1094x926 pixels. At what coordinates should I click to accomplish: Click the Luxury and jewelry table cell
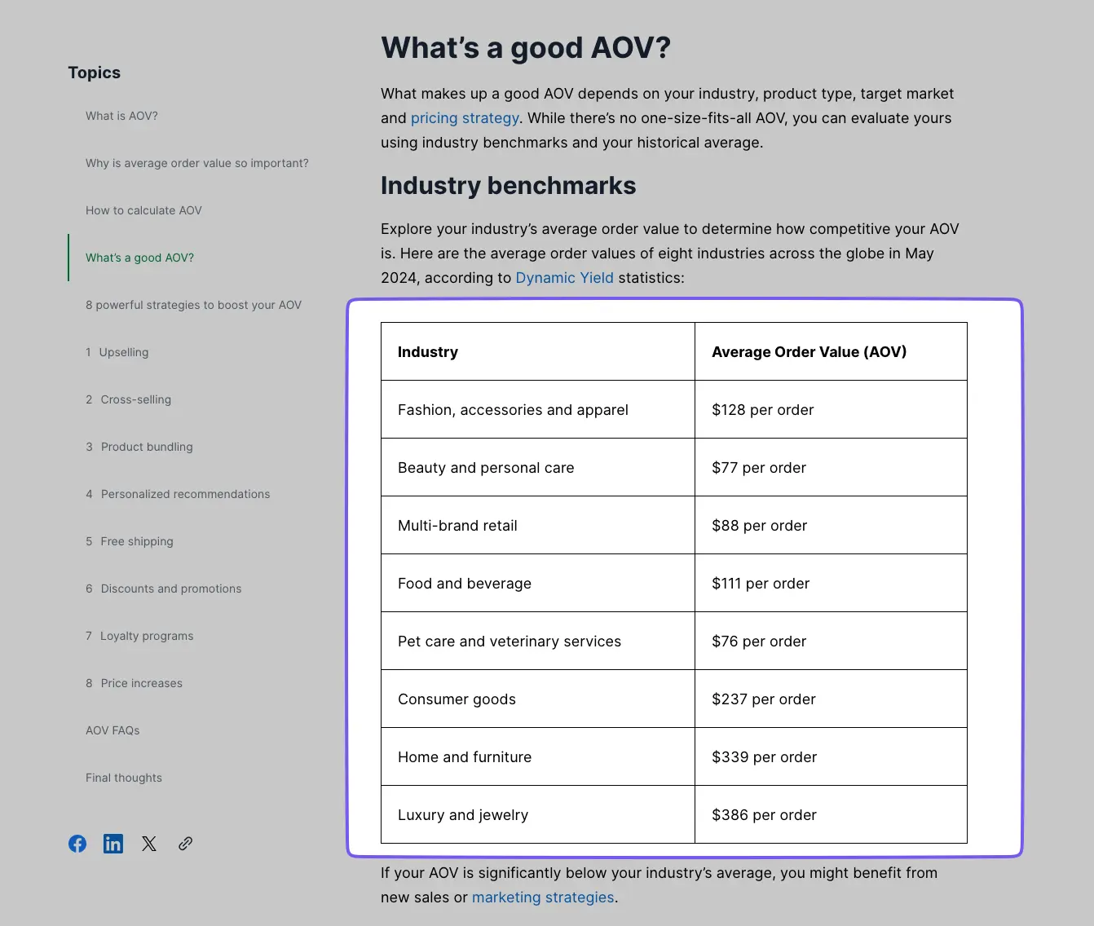click(x=463, y=815)
